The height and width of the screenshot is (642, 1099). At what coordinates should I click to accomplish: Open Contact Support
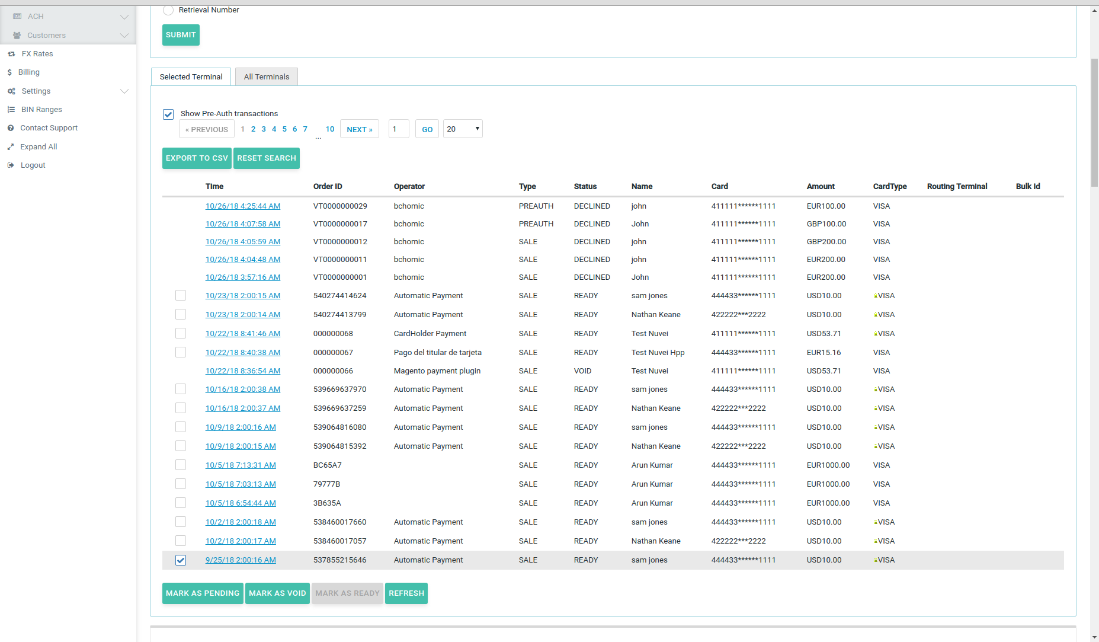49,128
